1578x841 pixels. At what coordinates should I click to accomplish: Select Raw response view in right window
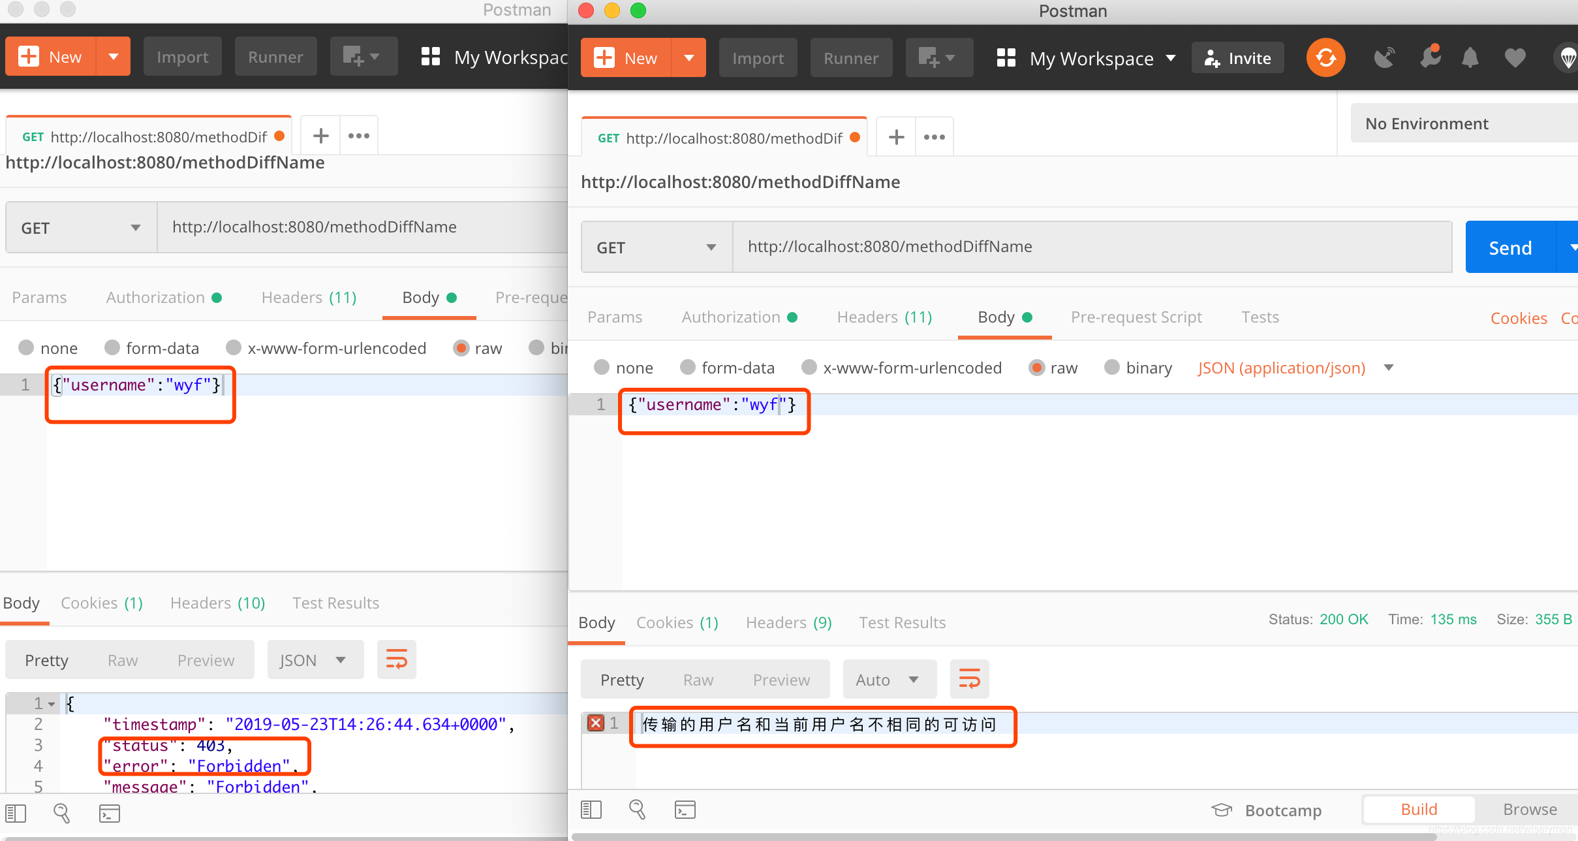(x=698, y=680)
